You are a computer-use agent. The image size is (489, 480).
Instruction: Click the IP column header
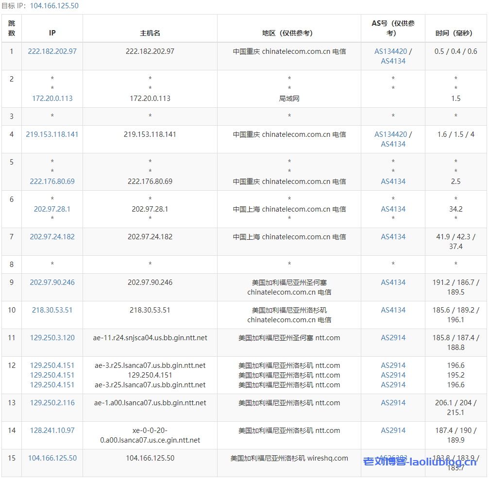point(52,33)
